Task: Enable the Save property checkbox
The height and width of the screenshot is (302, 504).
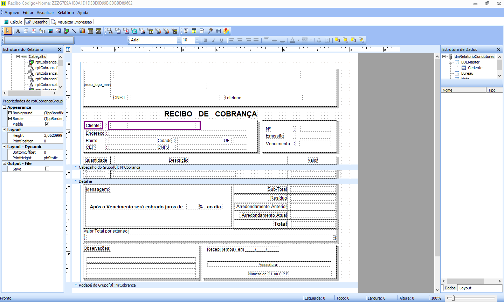Action: point(47,169)
